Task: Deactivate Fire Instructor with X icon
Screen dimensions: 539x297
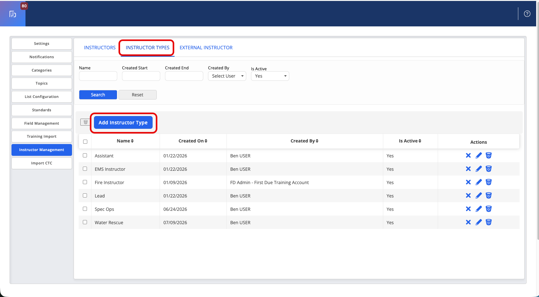Action: (468, 182)
